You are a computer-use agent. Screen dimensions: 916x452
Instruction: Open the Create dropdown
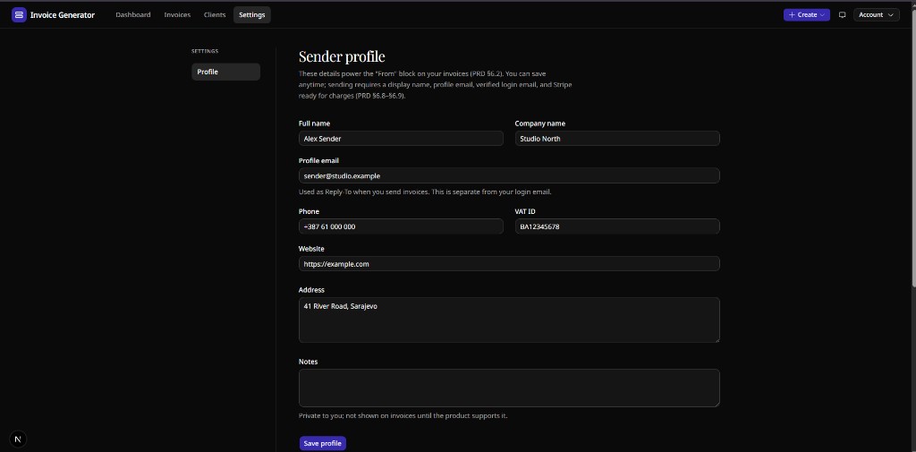pyautogui.click(x=806, y=14)
